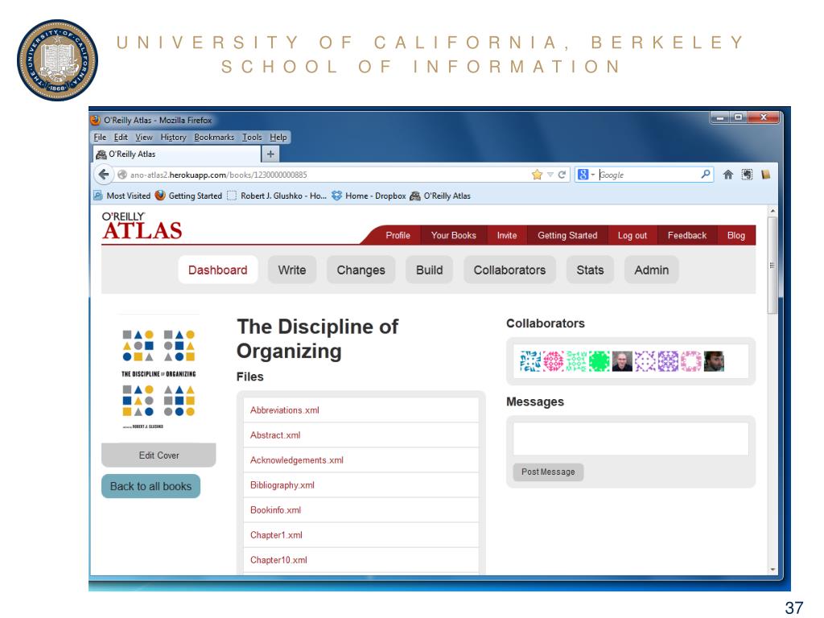Click the Edit Cover button
This screenshot has width=824, height=618.
159,455
